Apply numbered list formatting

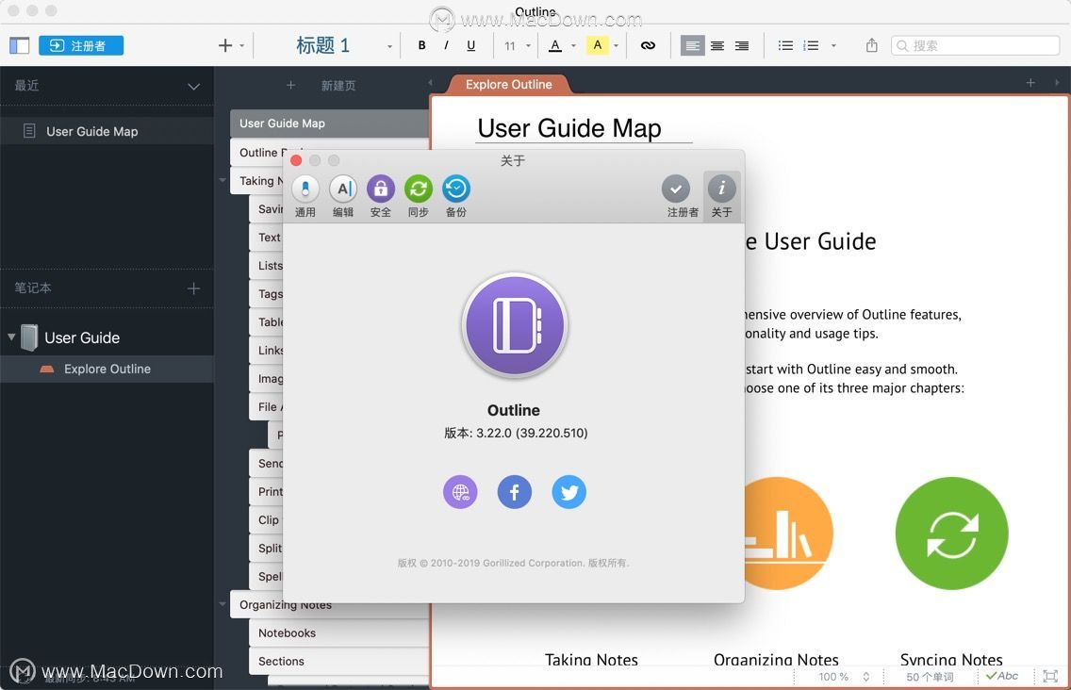coord(811,46)
